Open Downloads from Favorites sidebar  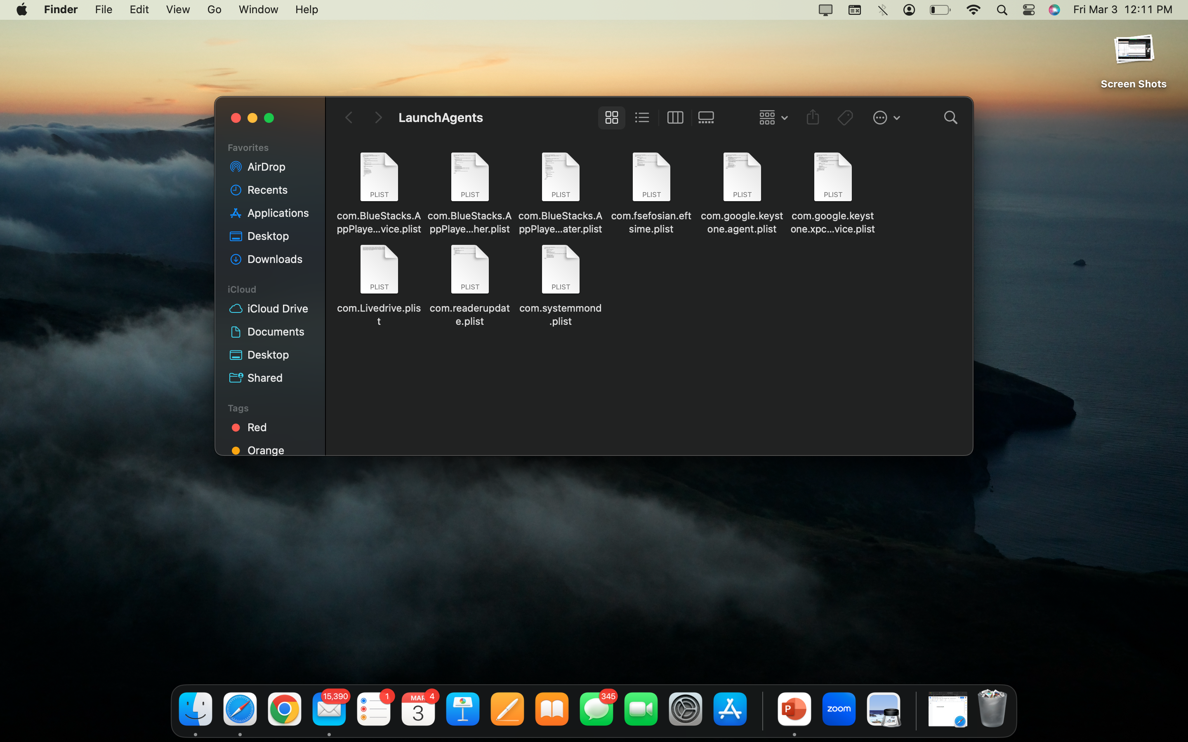click(274, 259)
